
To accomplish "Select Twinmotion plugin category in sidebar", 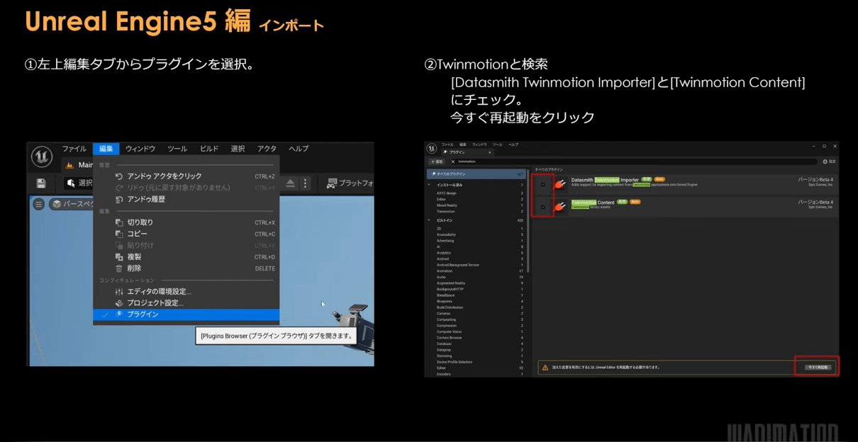I will point(477,211).
